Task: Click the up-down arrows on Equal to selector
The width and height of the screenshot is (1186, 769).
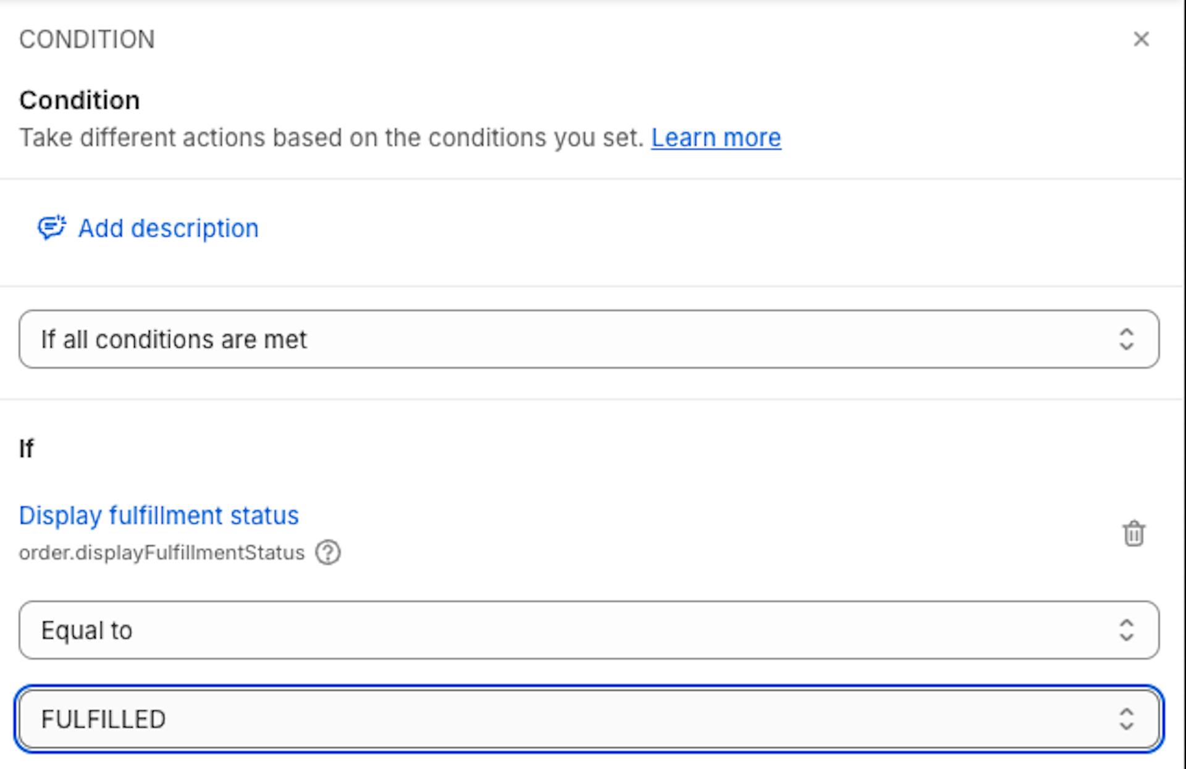Action: click(1126, 630)
